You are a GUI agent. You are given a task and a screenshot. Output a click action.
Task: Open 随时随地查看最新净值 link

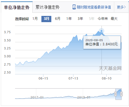tap(94, 7)
